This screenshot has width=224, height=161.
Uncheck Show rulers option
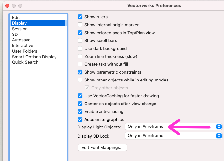coord(80,17)
